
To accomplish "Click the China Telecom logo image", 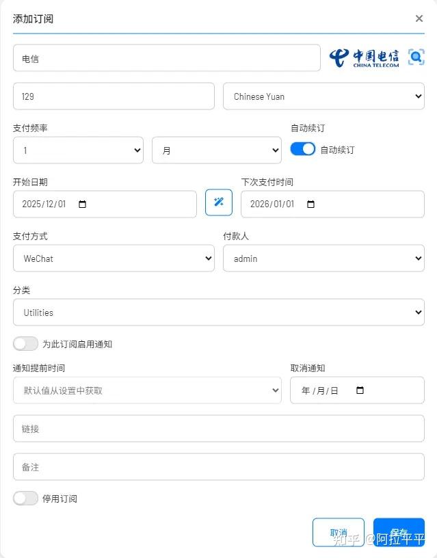I will [363, 58].
